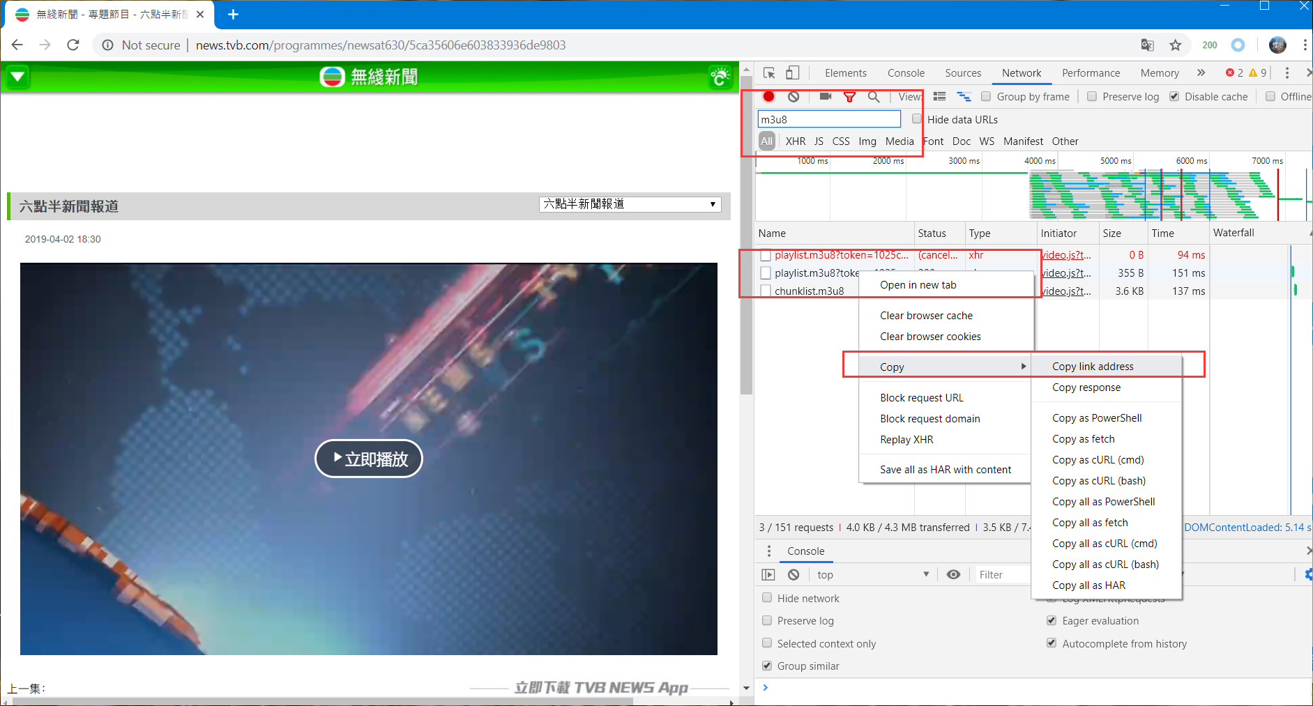Click the Chrome extension circle icon
The height and width of the screenshot is (706, 1313).
point(1238,45)
